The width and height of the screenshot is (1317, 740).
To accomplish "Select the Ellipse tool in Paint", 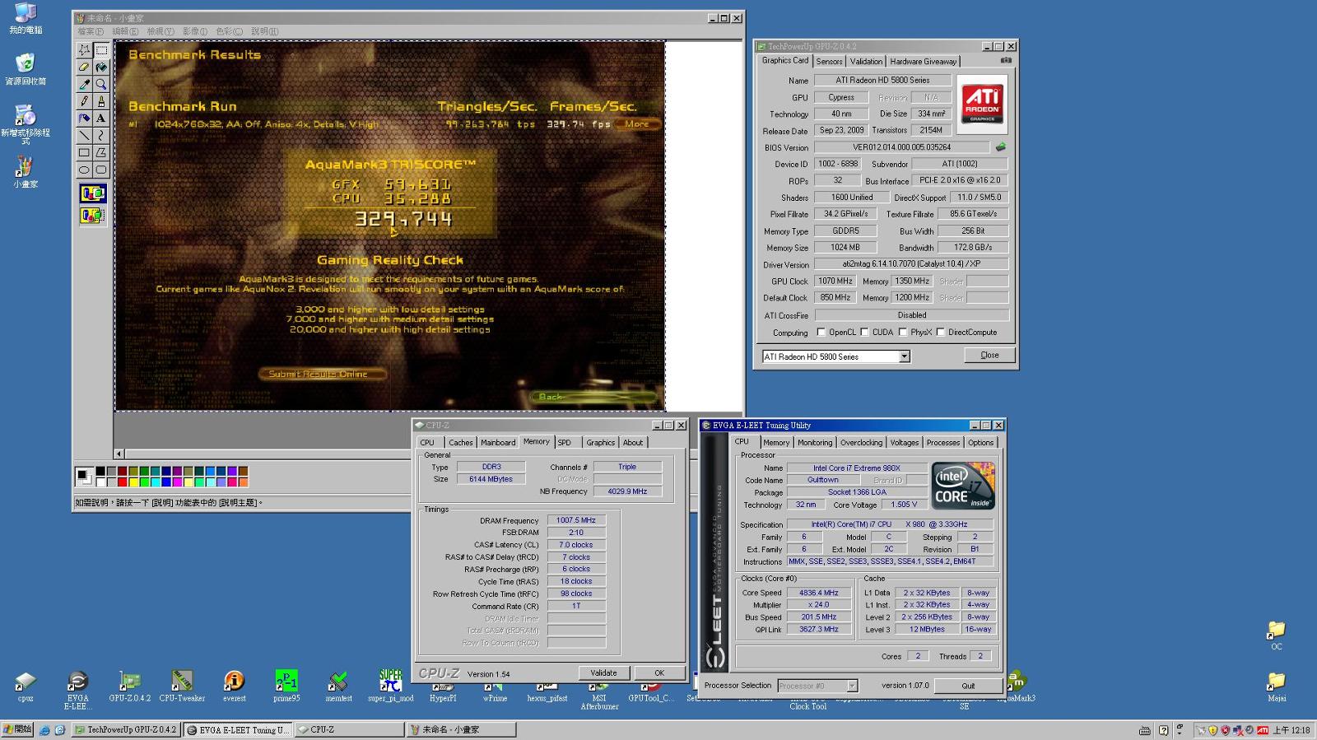I will (84, 170).
